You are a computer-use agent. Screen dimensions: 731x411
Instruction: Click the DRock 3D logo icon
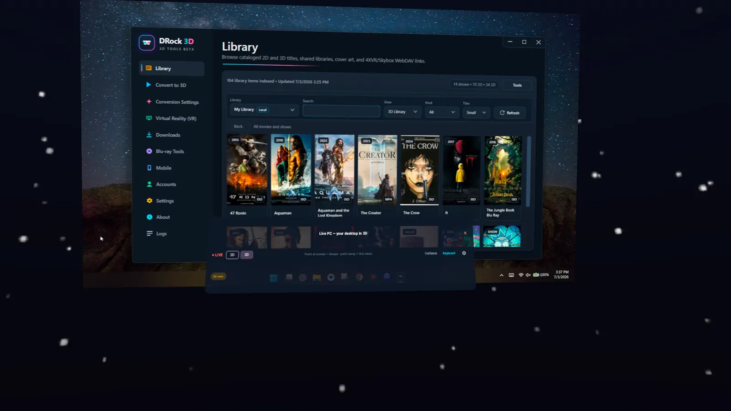147,43
